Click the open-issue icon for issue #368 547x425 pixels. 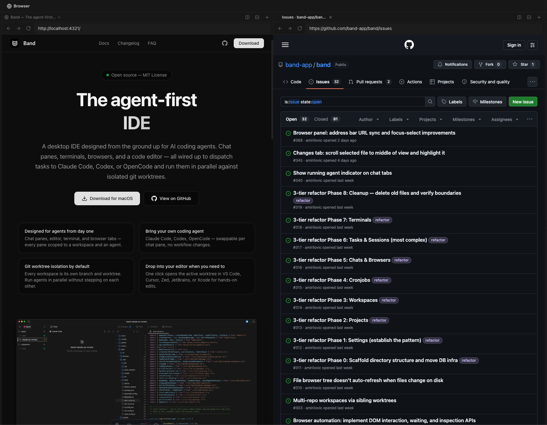(x=288, y=133)
